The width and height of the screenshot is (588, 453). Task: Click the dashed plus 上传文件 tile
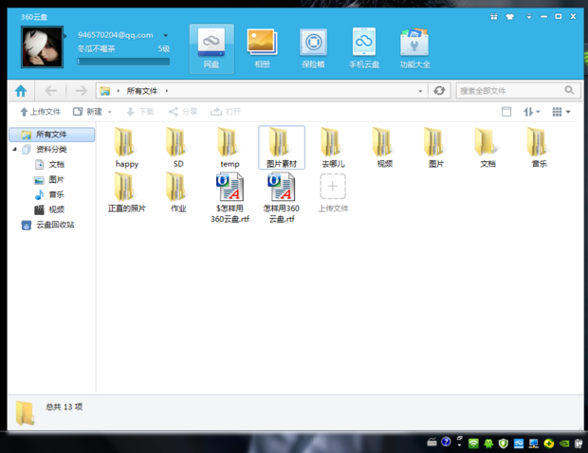[333, 192]
